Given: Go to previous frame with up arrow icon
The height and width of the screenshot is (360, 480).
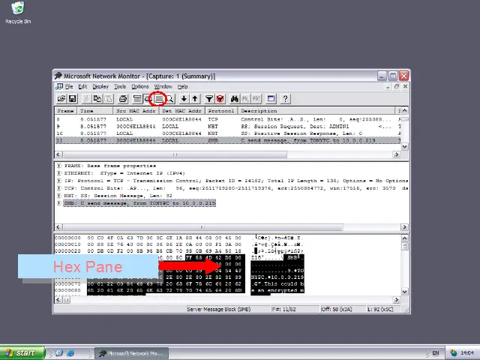Looking at the screenshot, I should click(x=195, y=98).
